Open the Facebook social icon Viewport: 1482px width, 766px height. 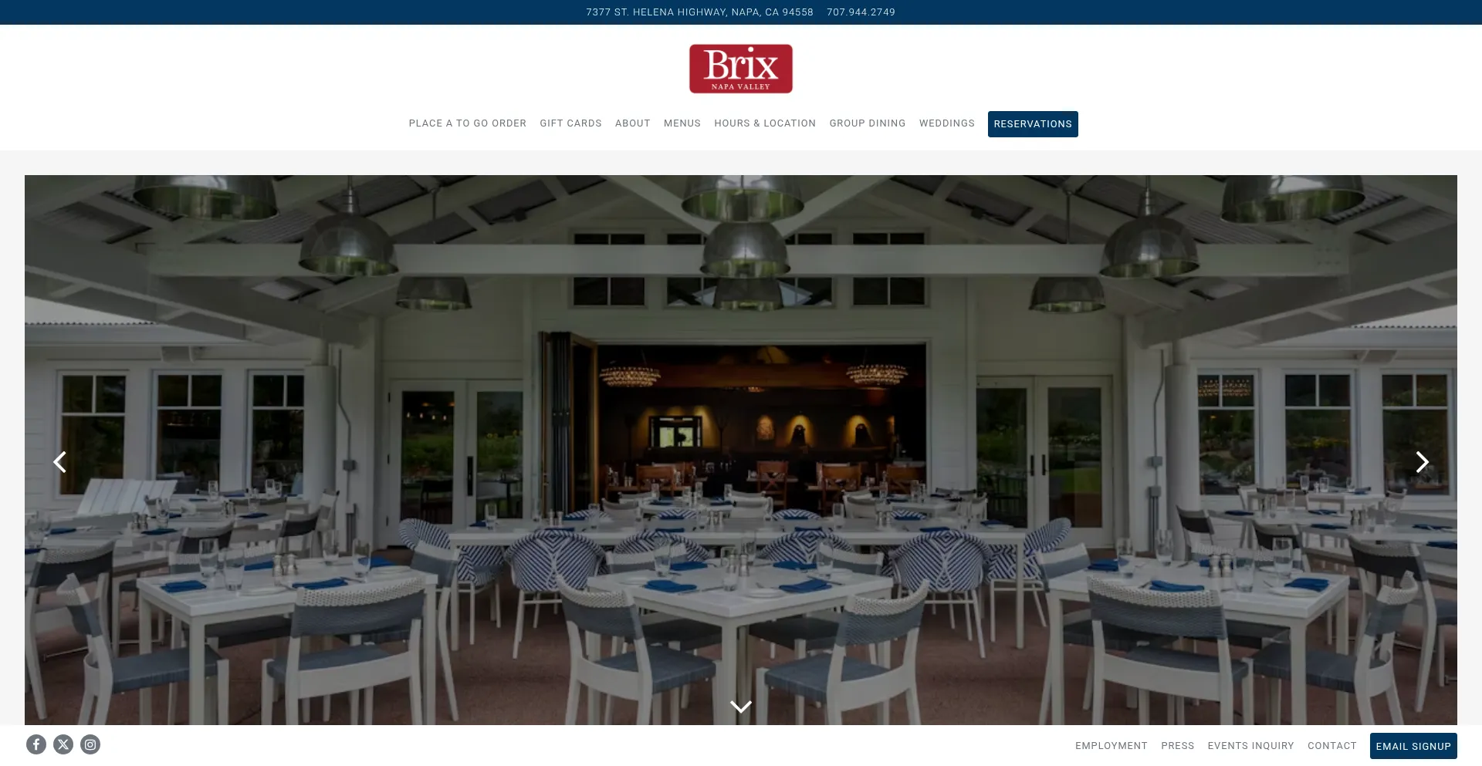click(x=36, y=744)
